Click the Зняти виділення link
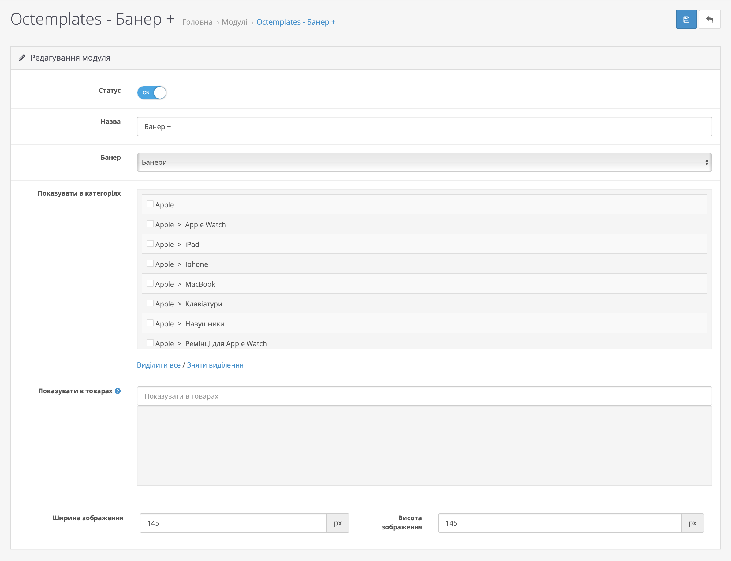The width and height of the screenshot is (731, 561). [215, 365]
